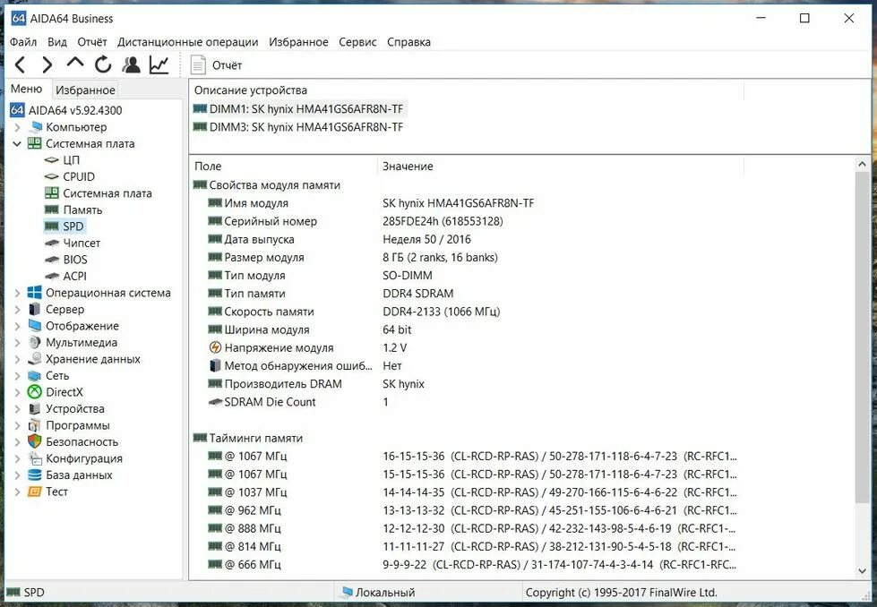This screenshot has height=607, width=877.
Task: Open the Справка menu
Action: click(x=408, y=42)
